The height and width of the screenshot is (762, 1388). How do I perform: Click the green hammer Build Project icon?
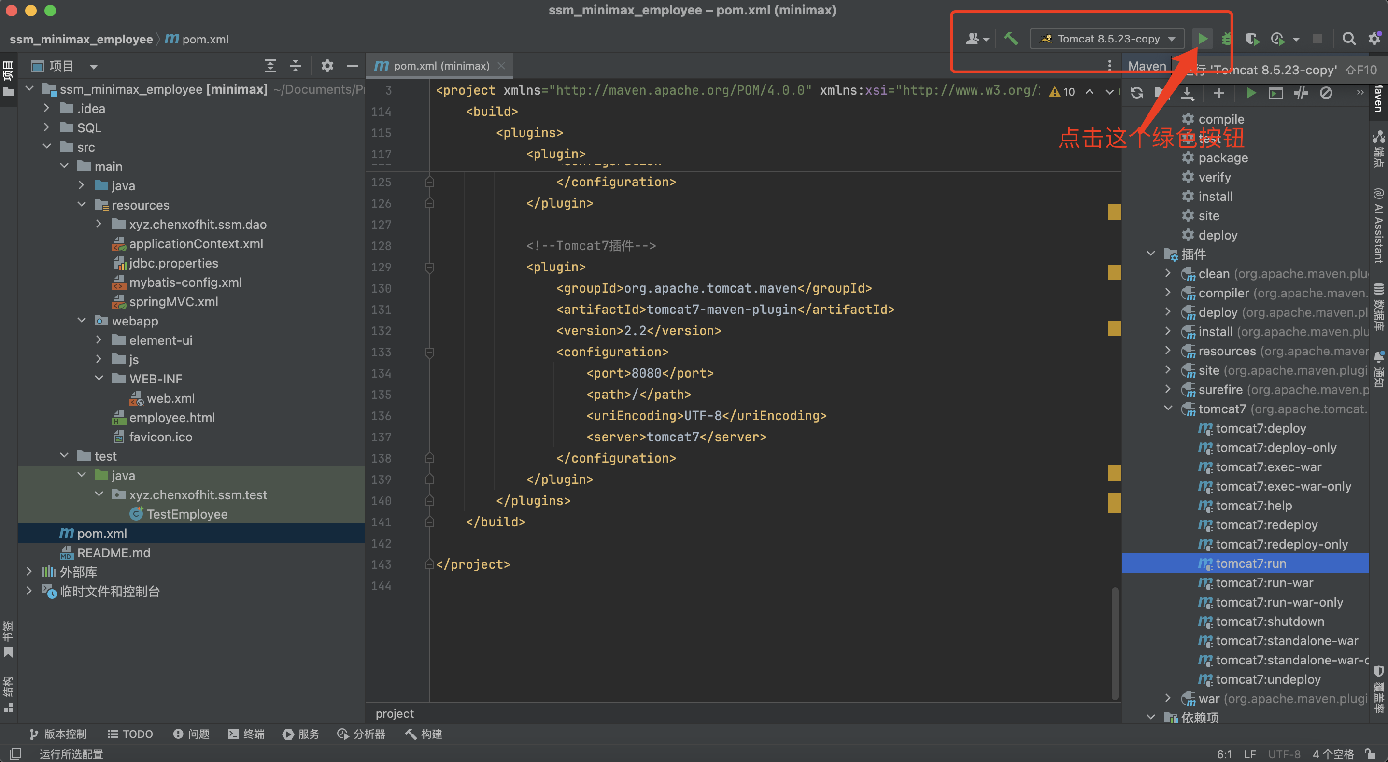[1010, 39]
